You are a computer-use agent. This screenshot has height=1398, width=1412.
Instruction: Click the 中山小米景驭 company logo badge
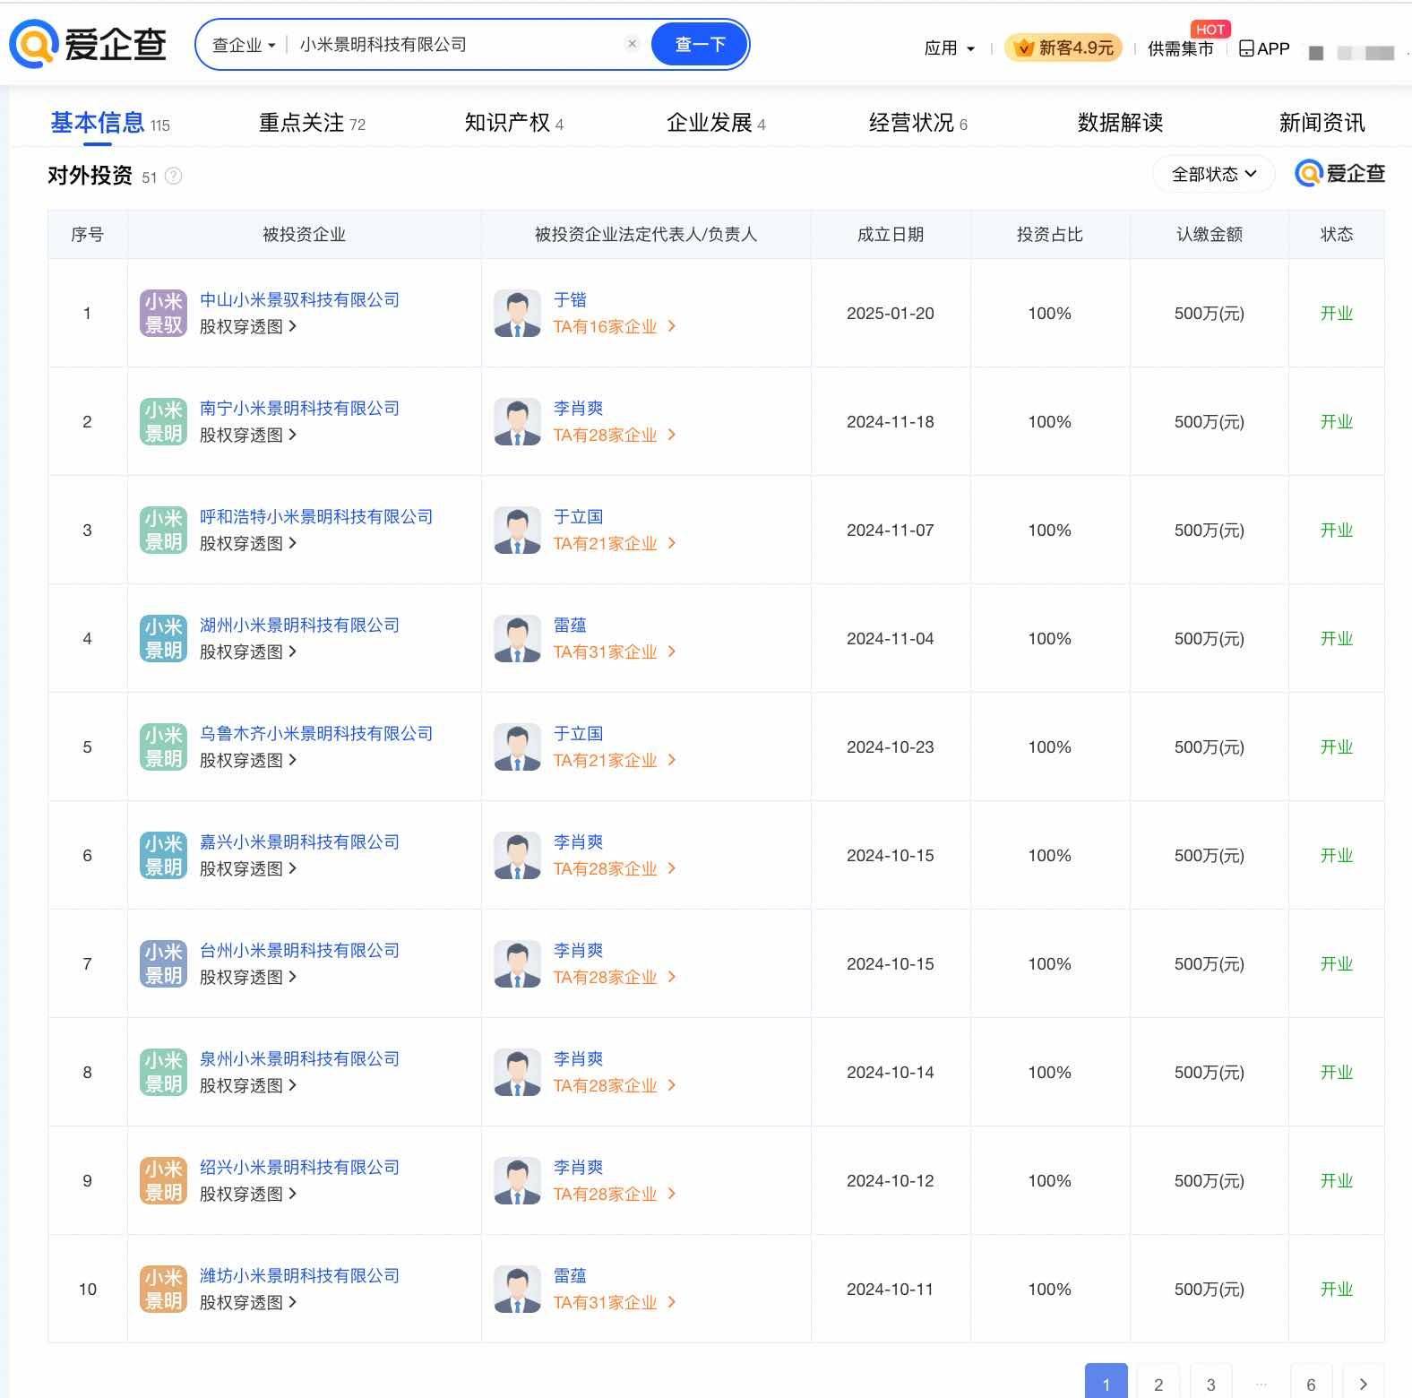pos(163,314)
